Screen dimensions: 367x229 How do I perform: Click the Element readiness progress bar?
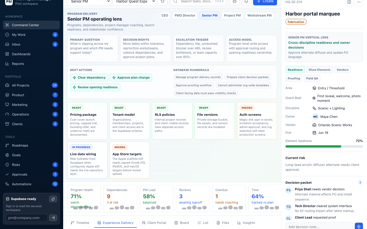[324, 147]
